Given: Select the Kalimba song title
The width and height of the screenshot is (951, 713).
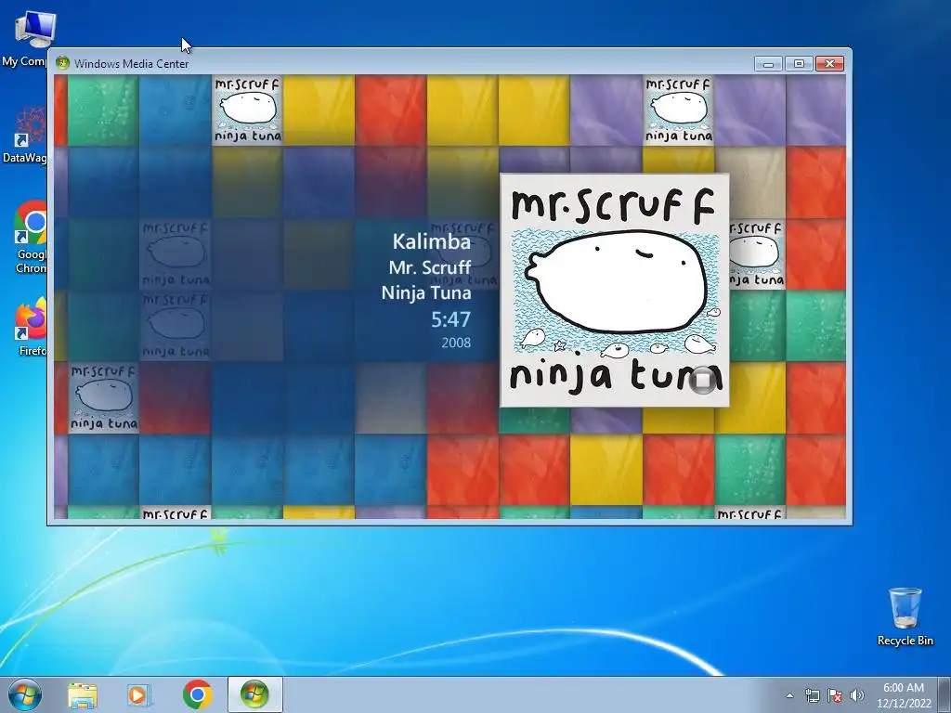Looking at the screenshot, I should 431,242.
